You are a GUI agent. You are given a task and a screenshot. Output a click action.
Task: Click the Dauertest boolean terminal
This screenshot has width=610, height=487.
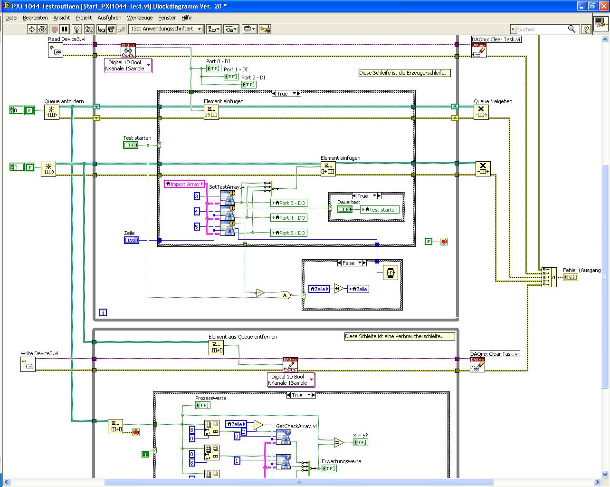pos(345,209)
